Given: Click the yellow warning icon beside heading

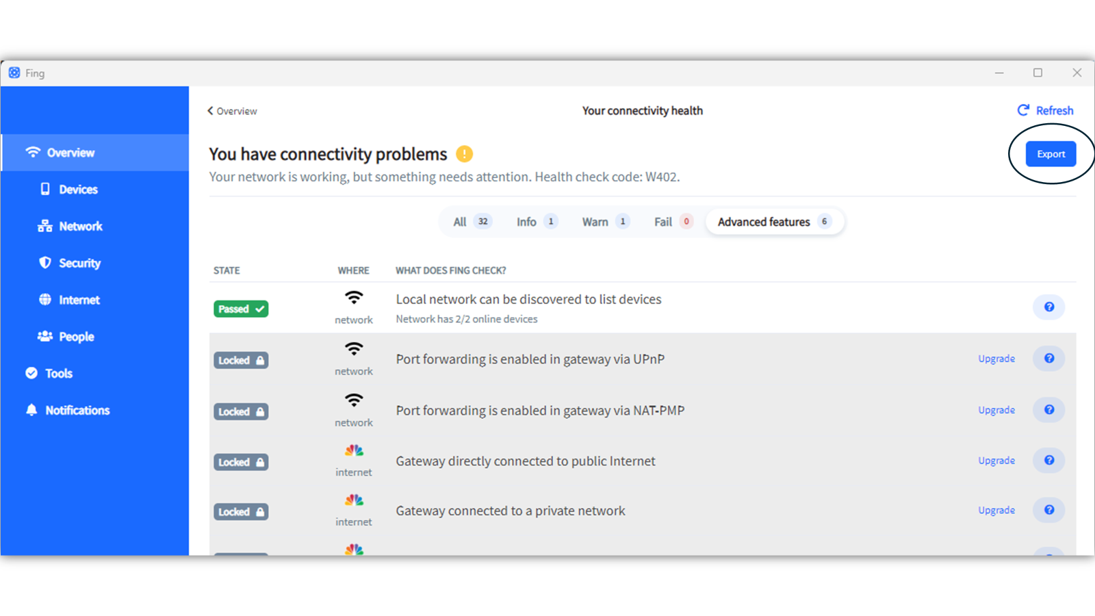Looking at the screenshot, I should click(x=464, y=154).
